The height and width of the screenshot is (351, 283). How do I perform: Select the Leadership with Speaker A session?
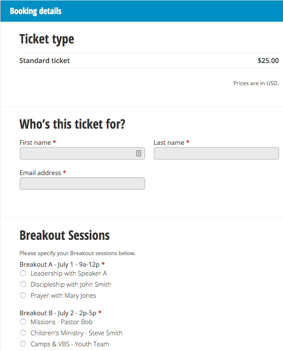point(23,273)
